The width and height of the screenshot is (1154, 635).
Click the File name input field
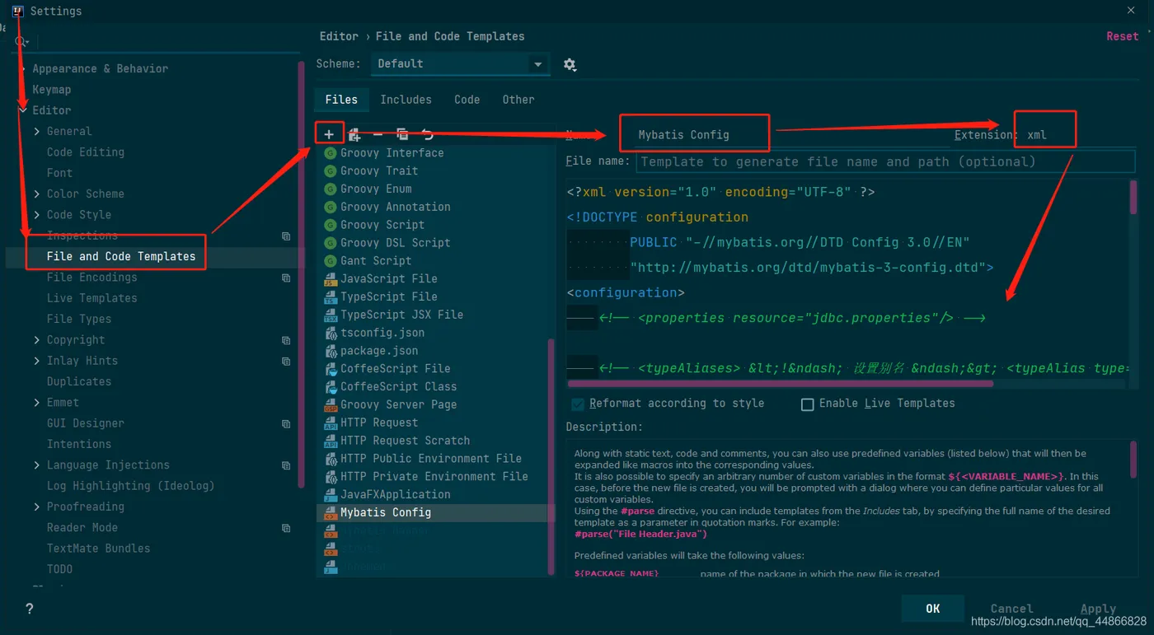[x=885, y=161]
